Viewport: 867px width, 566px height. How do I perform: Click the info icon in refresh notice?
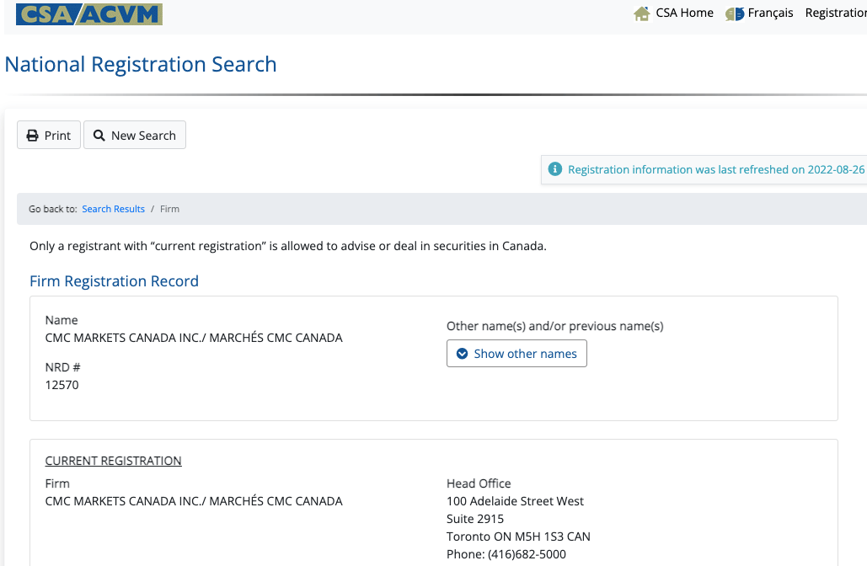(555, 169)
